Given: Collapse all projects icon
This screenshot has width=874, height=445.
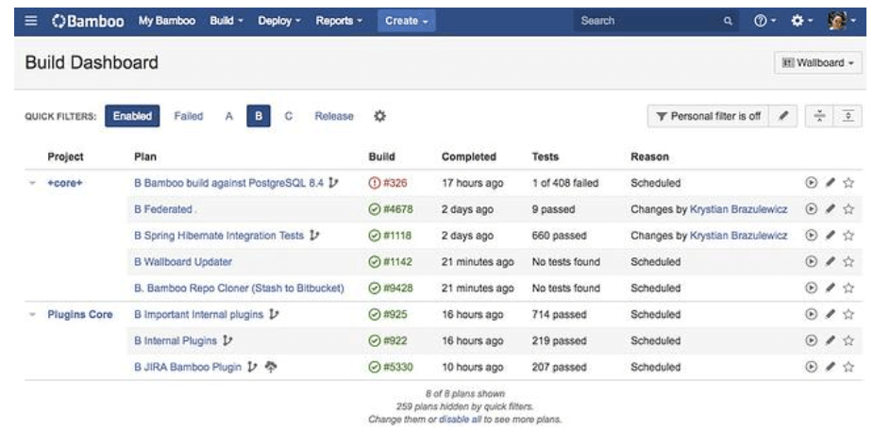Looking at the screenshot, I should 819,116.
